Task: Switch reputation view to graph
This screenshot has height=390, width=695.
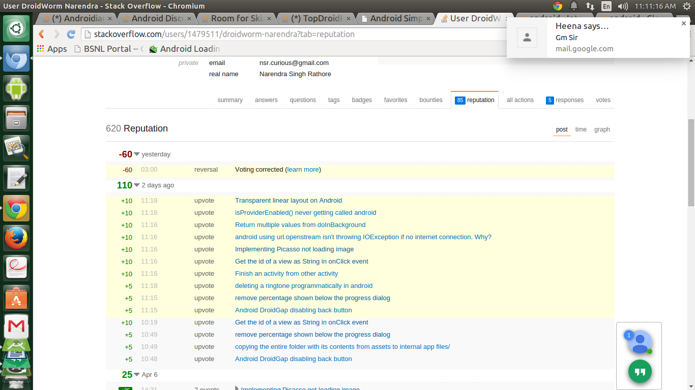Action: (x=602, y=129)
